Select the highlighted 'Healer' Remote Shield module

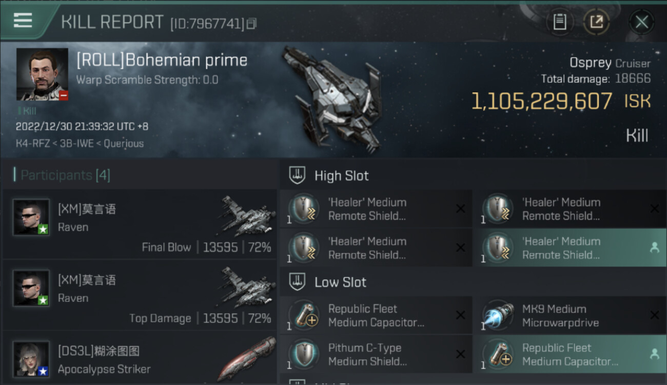tap(569, 247)
